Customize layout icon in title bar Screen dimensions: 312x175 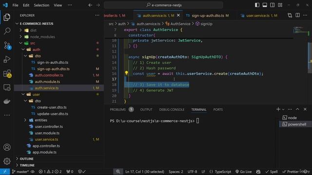click(280, 5)
